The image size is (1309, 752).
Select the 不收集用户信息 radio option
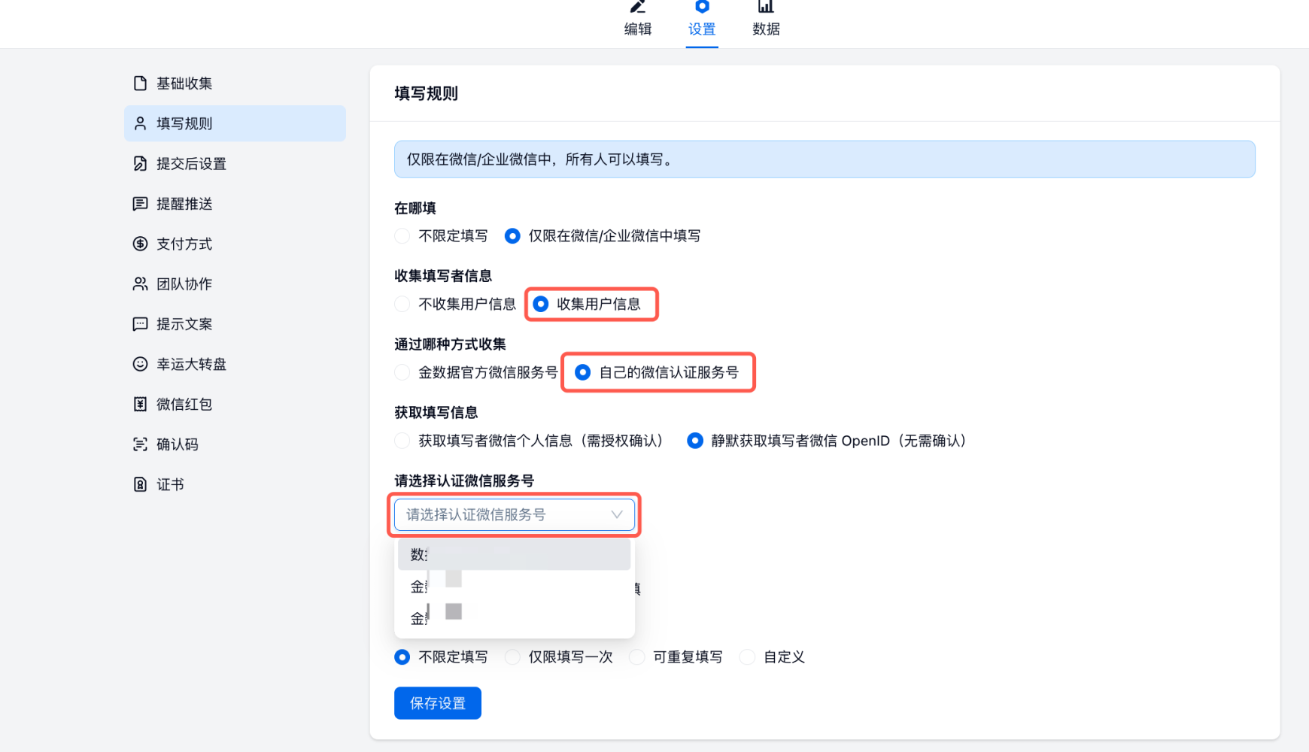[x=402, y=304]
